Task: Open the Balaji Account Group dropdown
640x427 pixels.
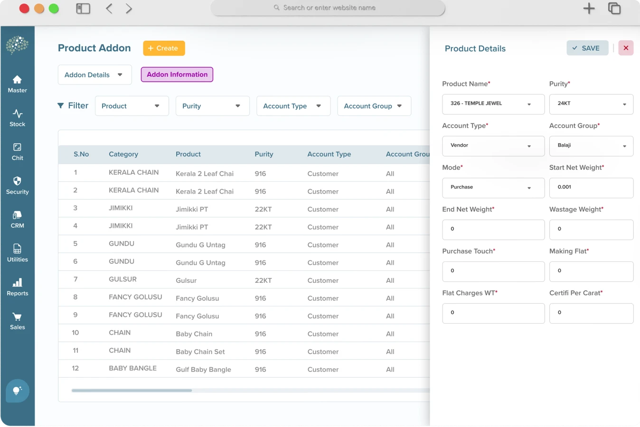Action: point(591,146)
